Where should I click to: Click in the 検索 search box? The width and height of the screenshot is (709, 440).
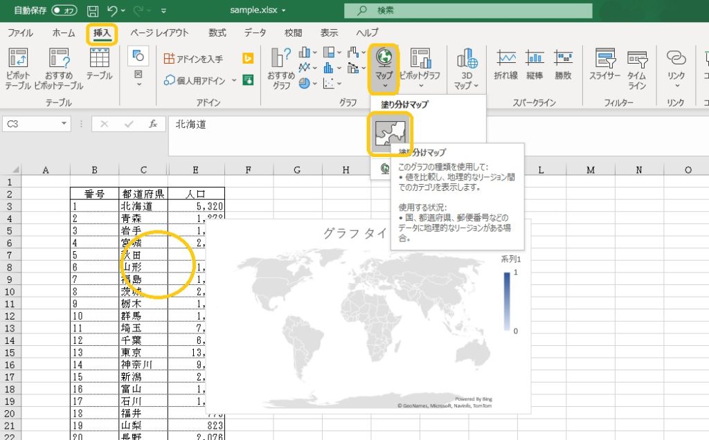tap(468, 10)
